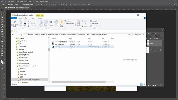Open Photoshop Layer menu
The image size is (178, 100).
17,2
